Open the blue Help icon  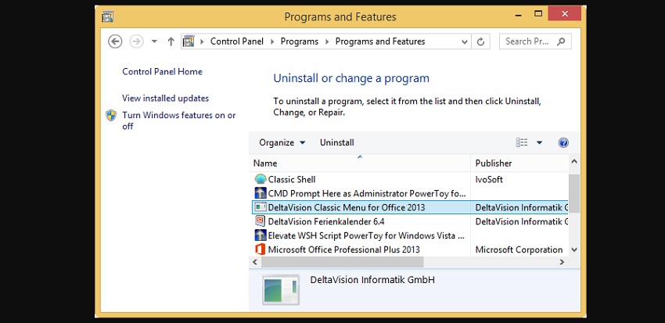click(563, 143)
